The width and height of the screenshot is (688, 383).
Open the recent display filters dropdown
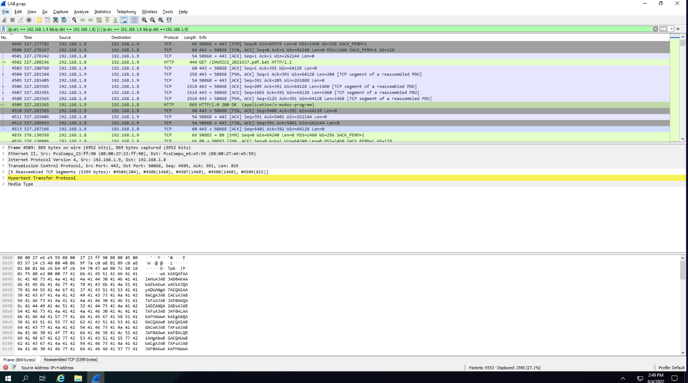(671, 29)
